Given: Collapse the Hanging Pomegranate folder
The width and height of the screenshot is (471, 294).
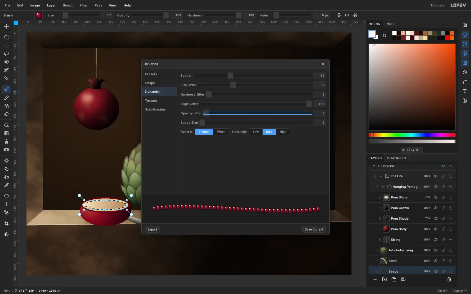Looking at the screenshot, I should point(383,187).
